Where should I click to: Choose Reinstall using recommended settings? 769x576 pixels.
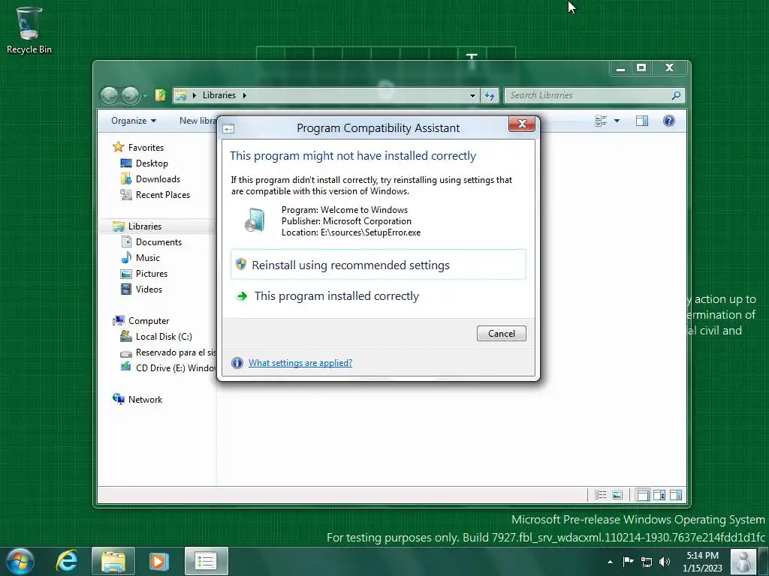click(x=378, y=265)
